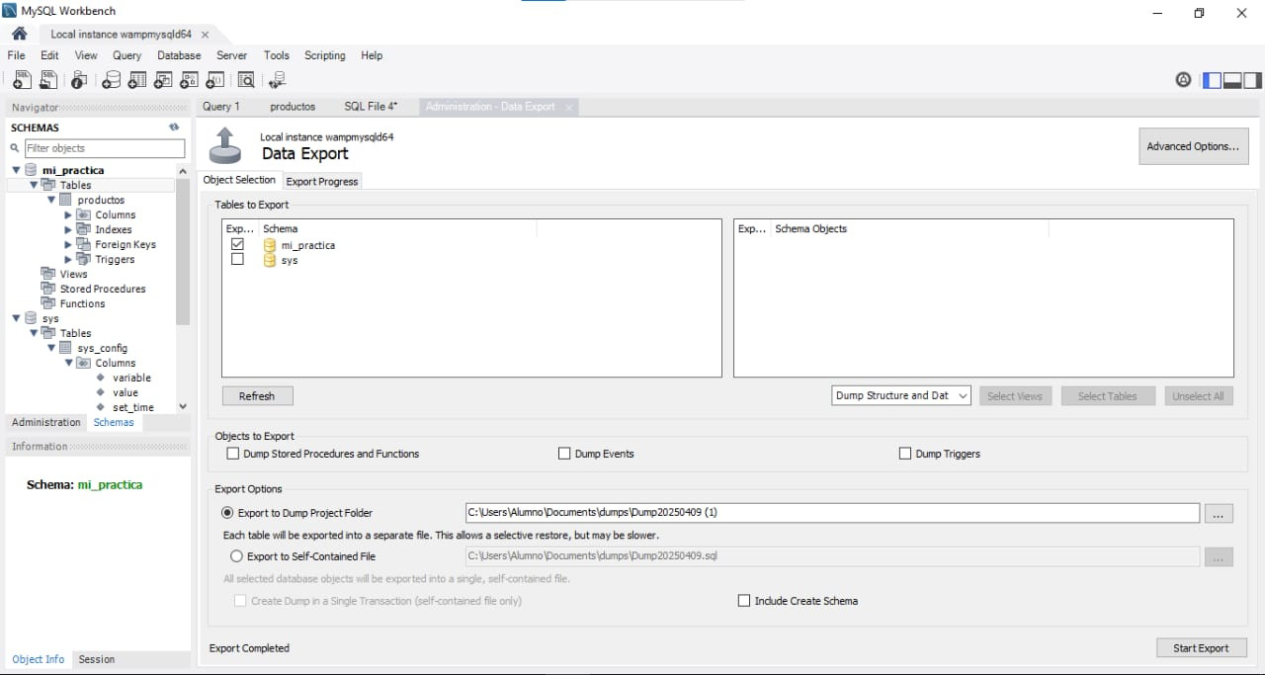Toggle the bottom output panel icon
The width and height of the screenshot is (1265, 675).
click(1232, 80)
